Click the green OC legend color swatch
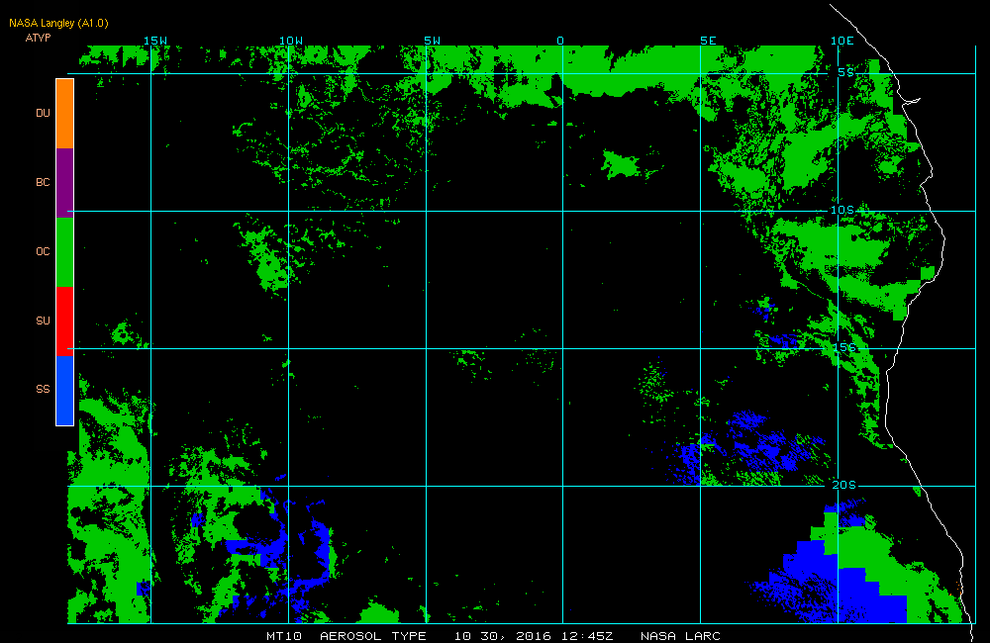The image size is (990, 643). tap(65, 252)
